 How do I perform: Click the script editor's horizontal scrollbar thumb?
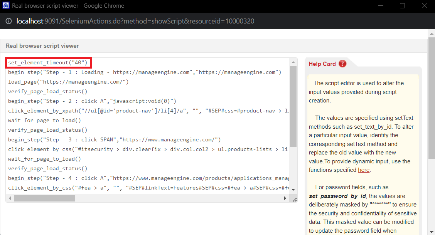click(44, 198)
